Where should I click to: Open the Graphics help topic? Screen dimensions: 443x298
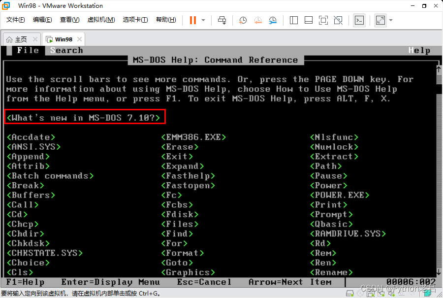click(188, 272)
